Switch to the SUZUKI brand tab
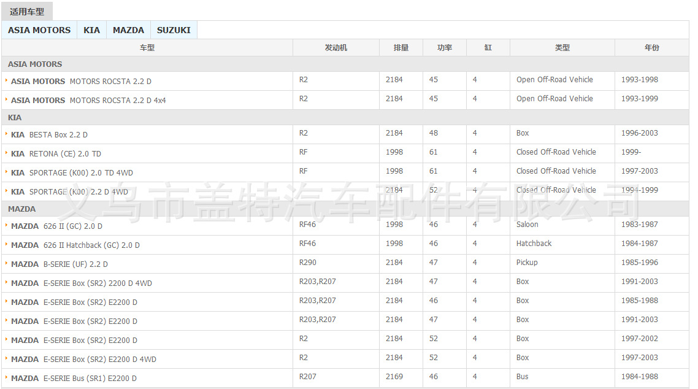This screenshot has height=389, width=698. point(174,30)
